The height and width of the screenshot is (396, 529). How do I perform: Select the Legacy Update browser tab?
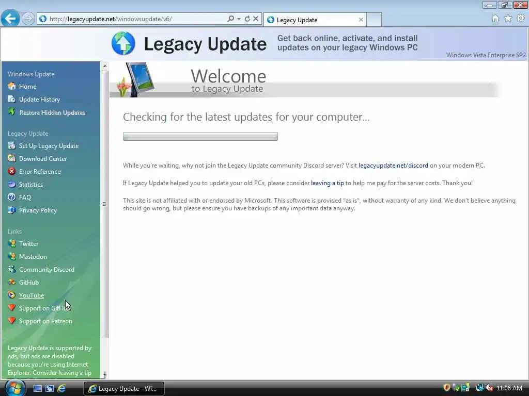click(315, 20)
